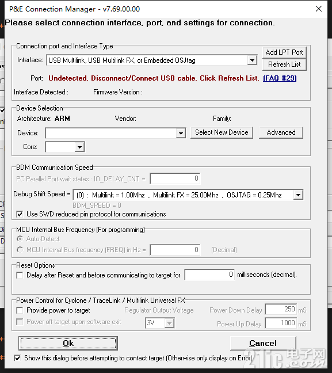Toggle Power off target upon software exit

[20, 322]
